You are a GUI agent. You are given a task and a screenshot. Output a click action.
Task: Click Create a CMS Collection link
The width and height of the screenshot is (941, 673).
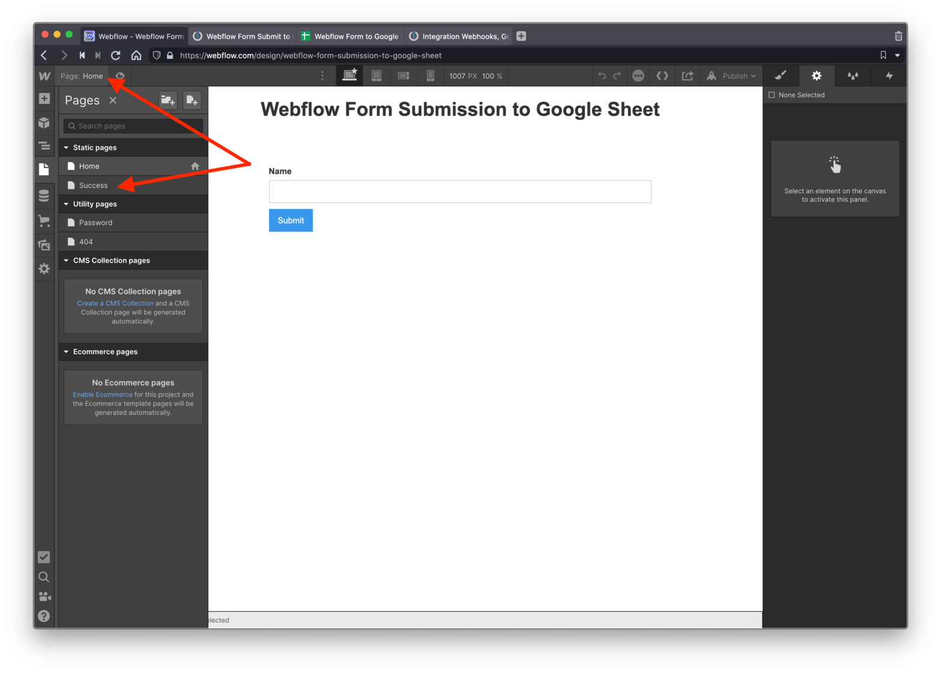pyautogui.click(x=115, y=303)
